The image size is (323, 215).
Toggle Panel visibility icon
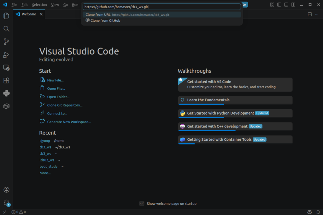(x=286, y=4)
